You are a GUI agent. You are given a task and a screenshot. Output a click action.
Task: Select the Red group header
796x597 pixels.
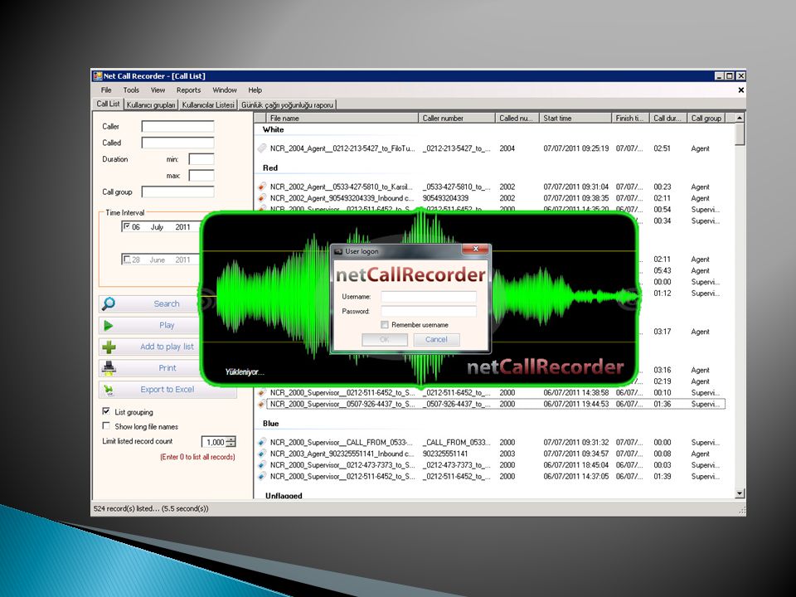(270, 167)
